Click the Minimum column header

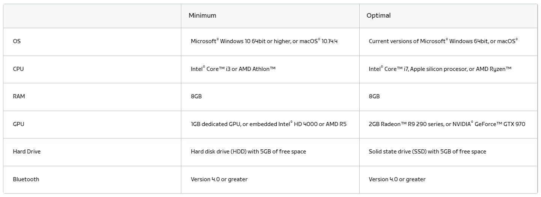[x=202, y=16]
